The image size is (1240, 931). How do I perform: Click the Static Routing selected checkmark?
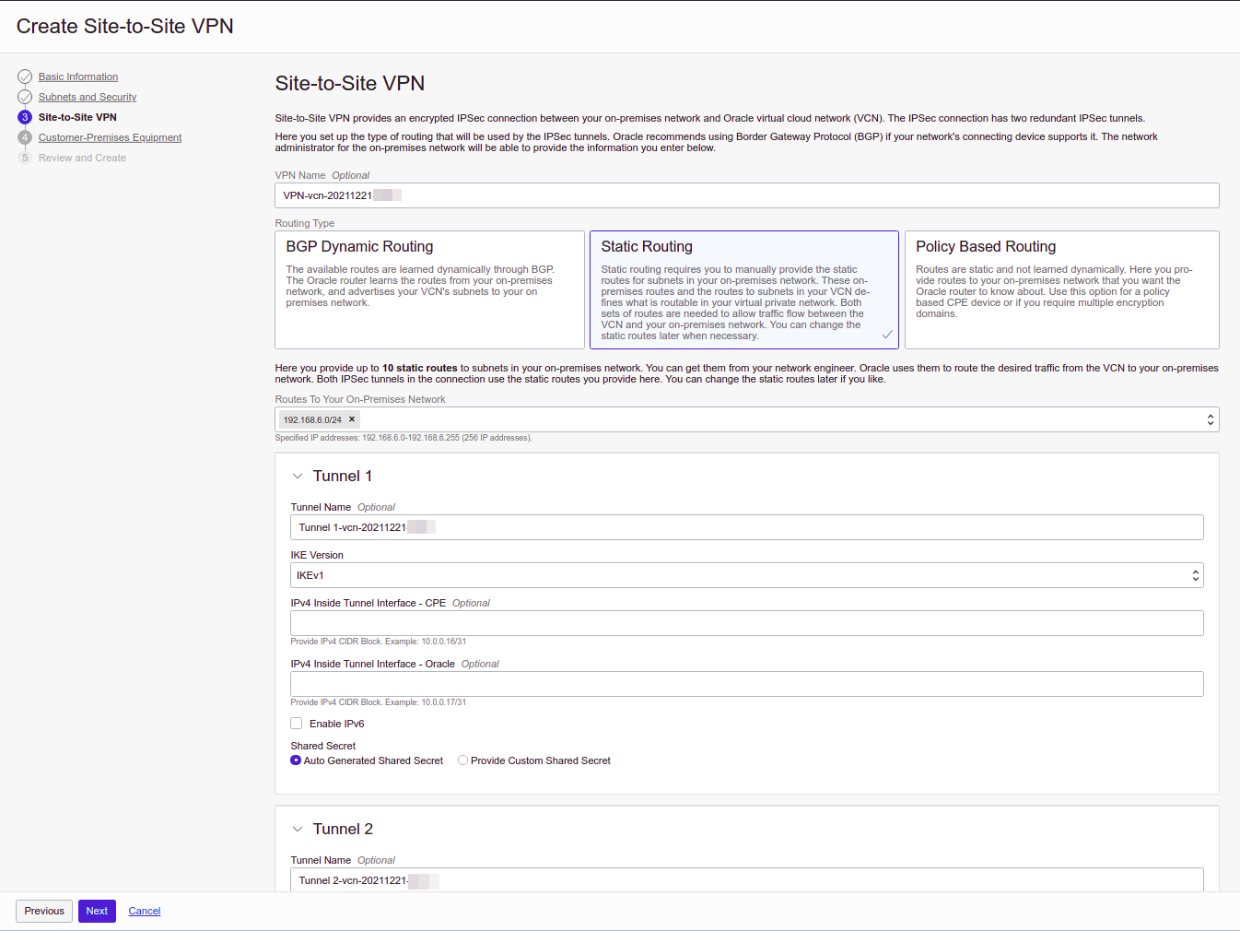pos(887,335)
